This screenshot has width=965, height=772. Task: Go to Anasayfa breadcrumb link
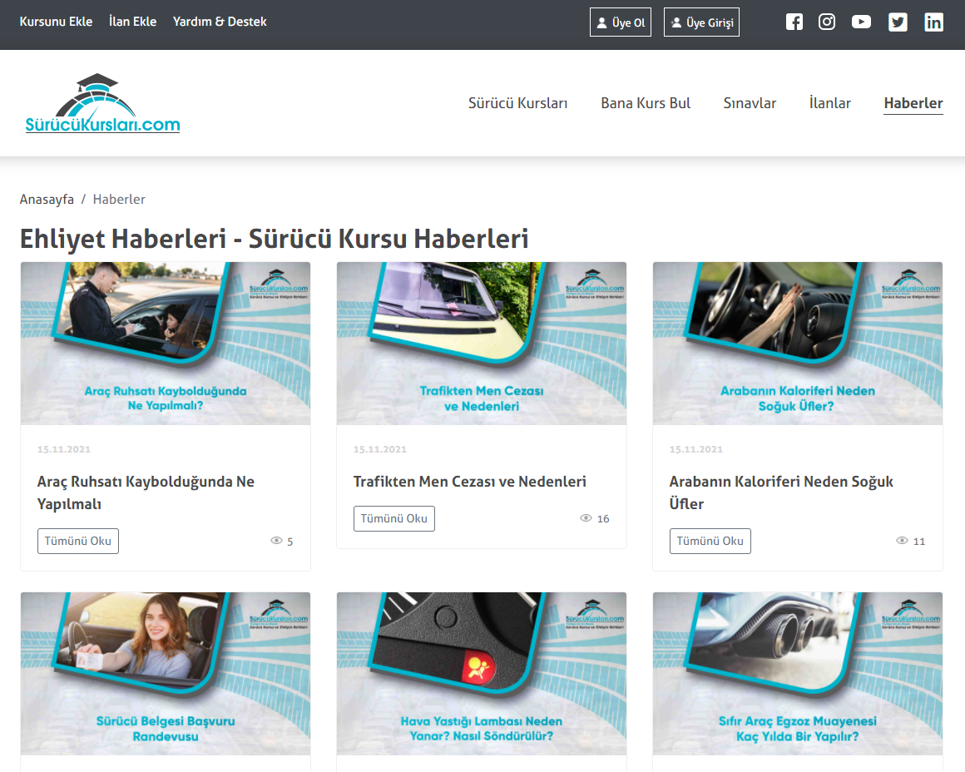pyautogui.click(x=47, y=200)
